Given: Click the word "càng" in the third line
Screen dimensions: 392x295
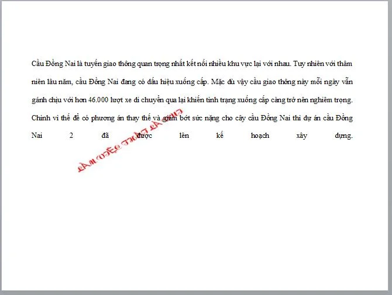Looking at the screenshot, I should (277, 100).
